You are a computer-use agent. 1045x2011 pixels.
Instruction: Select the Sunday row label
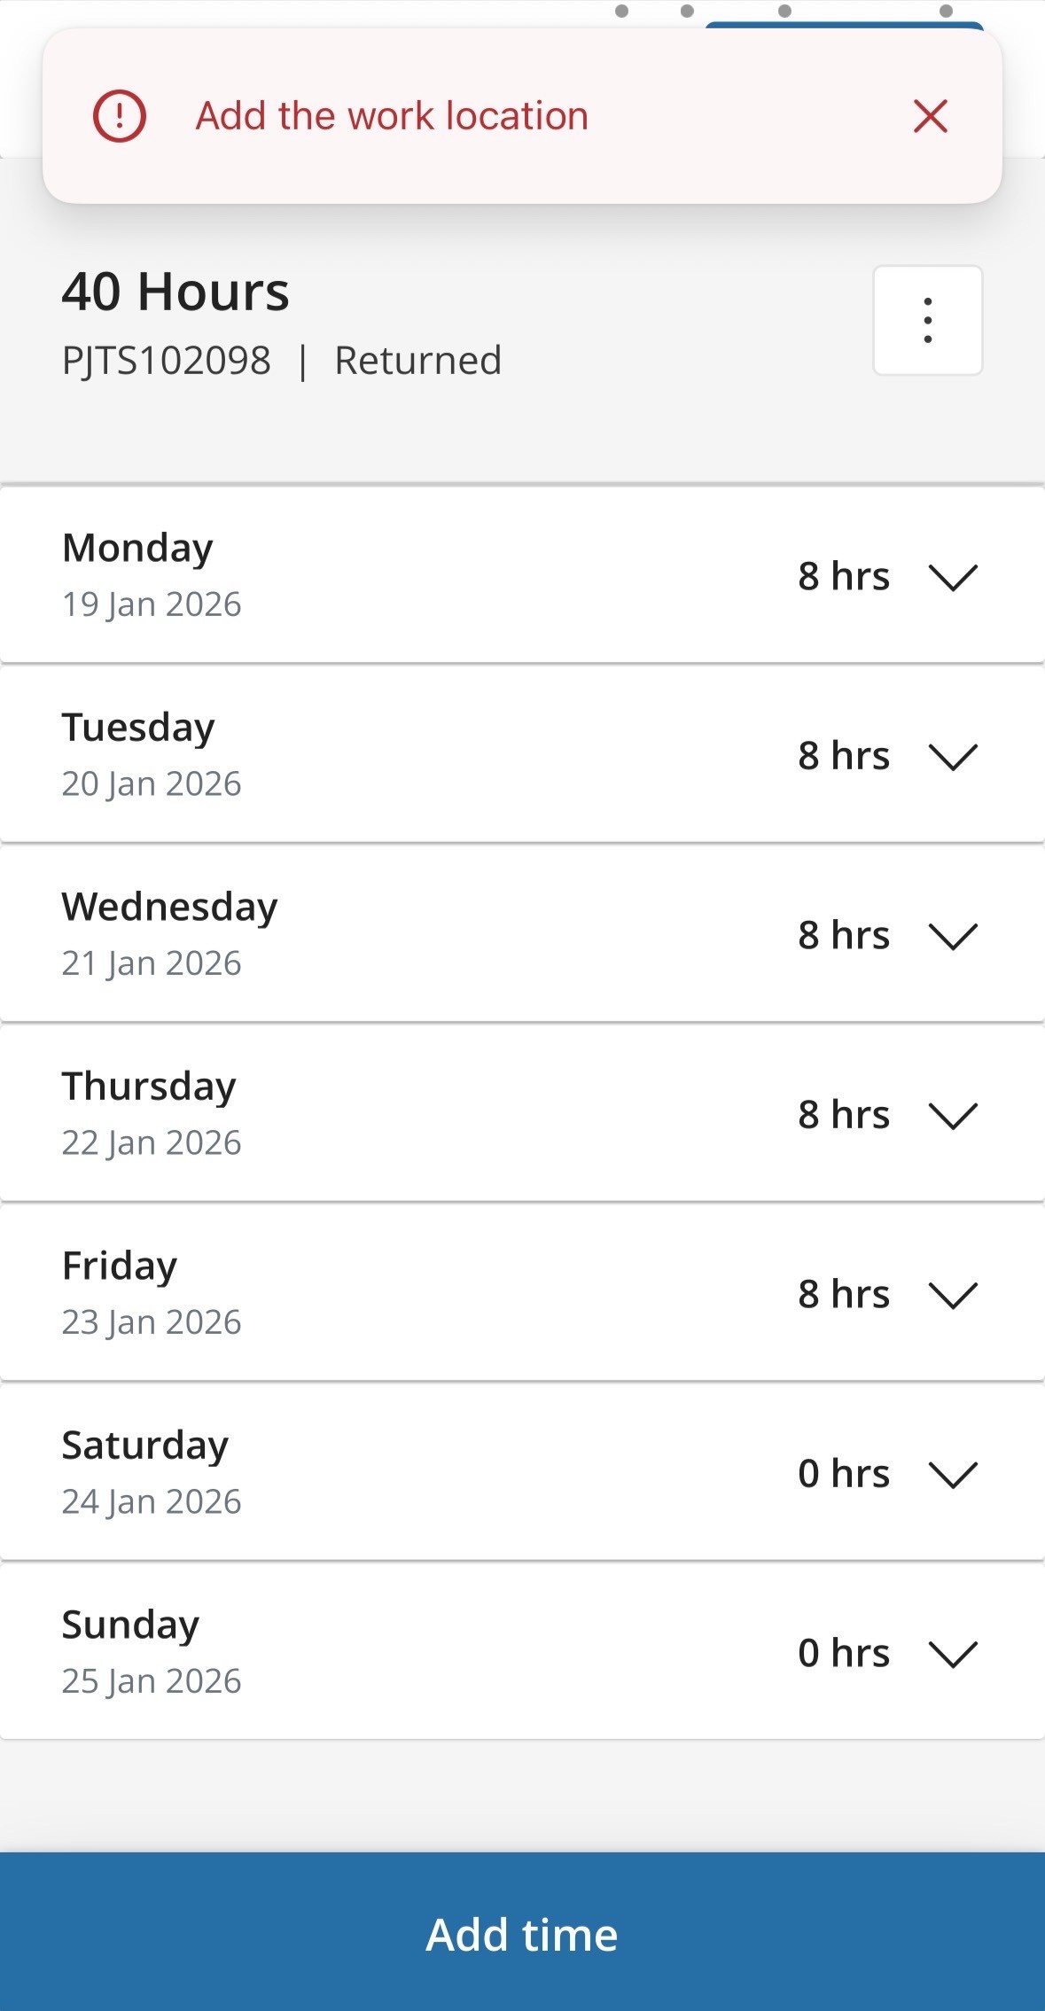pyautogui.click(x=130, y=1625)
